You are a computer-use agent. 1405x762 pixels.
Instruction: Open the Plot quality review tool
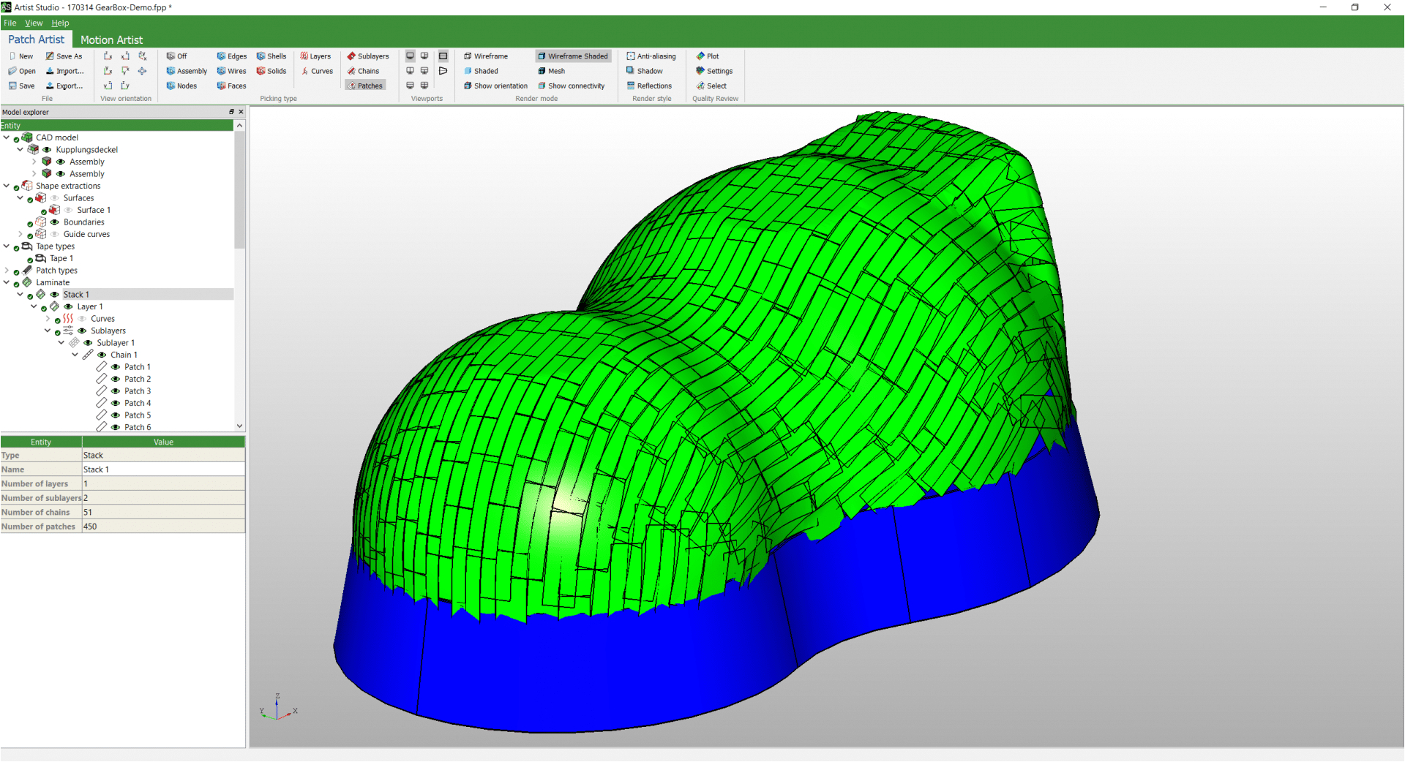[707, 56]
